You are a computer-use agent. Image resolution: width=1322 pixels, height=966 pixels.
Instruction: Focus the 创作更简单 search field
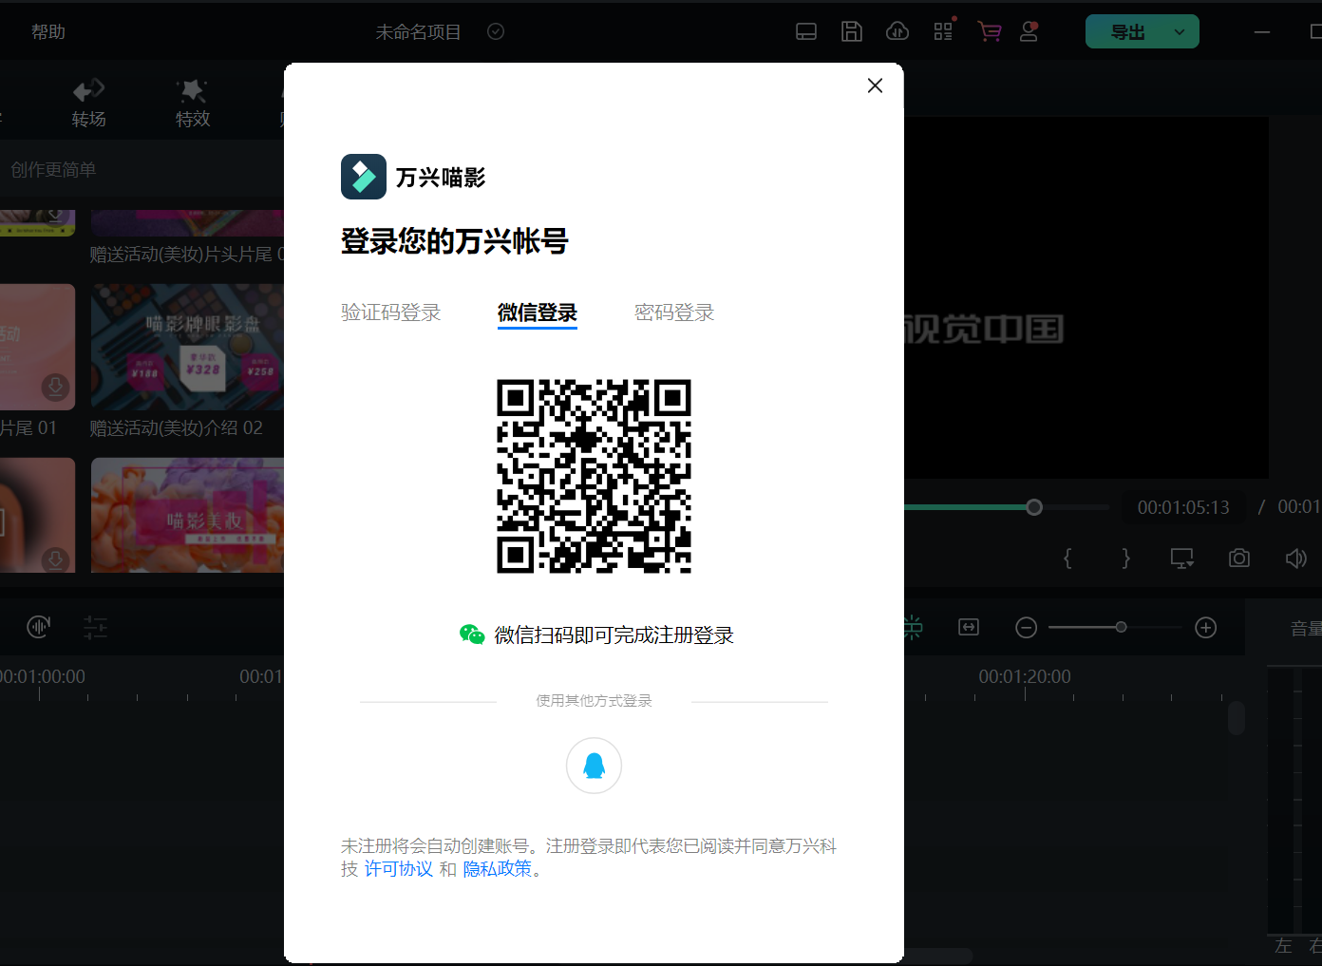click(x=142, y=170)
